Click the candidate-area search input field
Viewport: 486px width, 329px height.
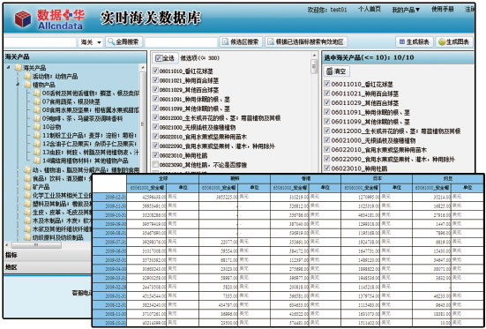click(182, 42)
